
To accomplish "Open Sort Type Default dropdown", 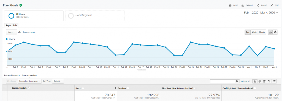I will pyautogui.click(x=58, y=81).
